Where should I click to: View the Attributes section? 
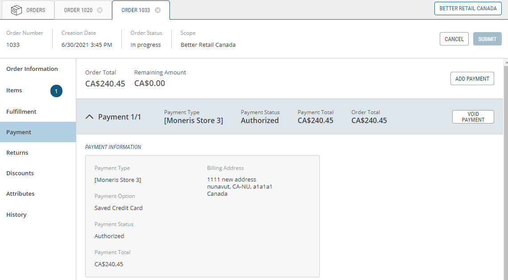21,194
